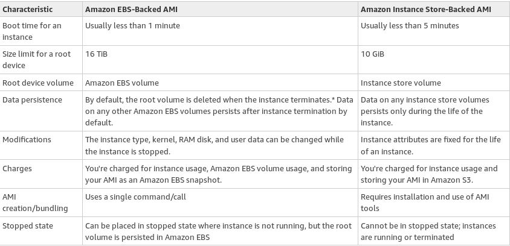The height and width of the screenshot is (246, 510).
Task: Select the "Root device volume" row label
Action: (38, 83)
